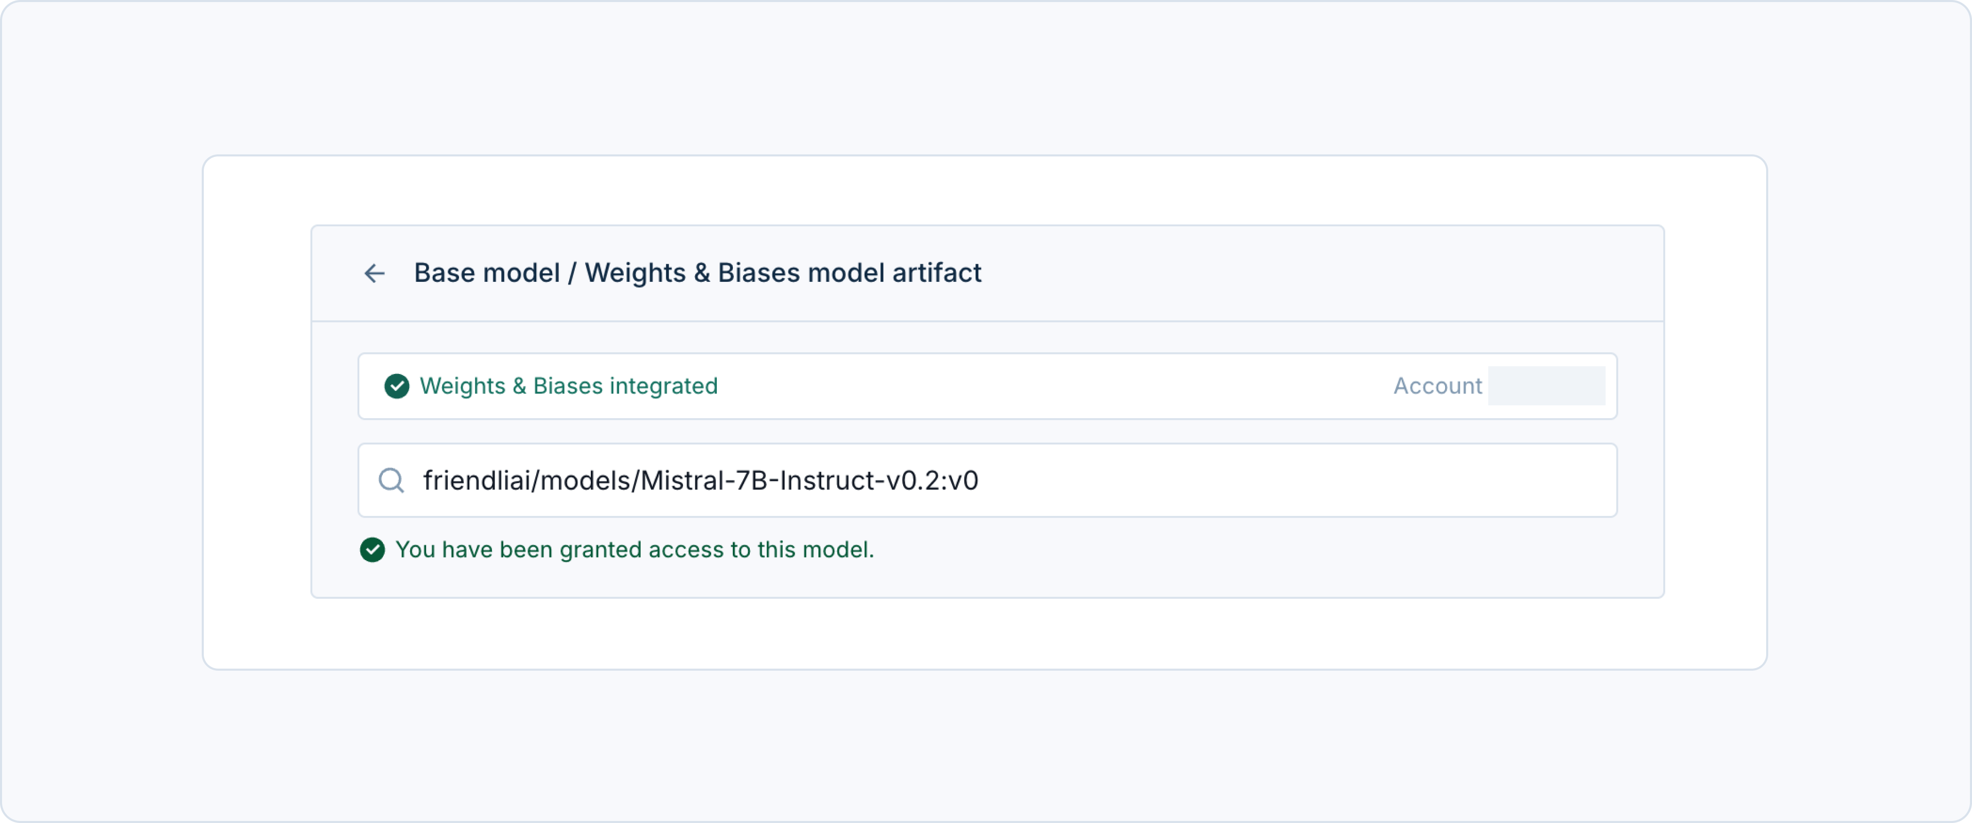1972x823 pixels.
Task: Click the "Weights & Biases integrated" status text
Action: point(568,386)
